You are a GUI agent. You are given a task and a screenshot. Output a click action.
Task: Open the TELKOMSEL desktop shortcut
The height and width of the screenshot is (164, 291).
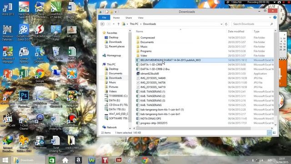40,31
